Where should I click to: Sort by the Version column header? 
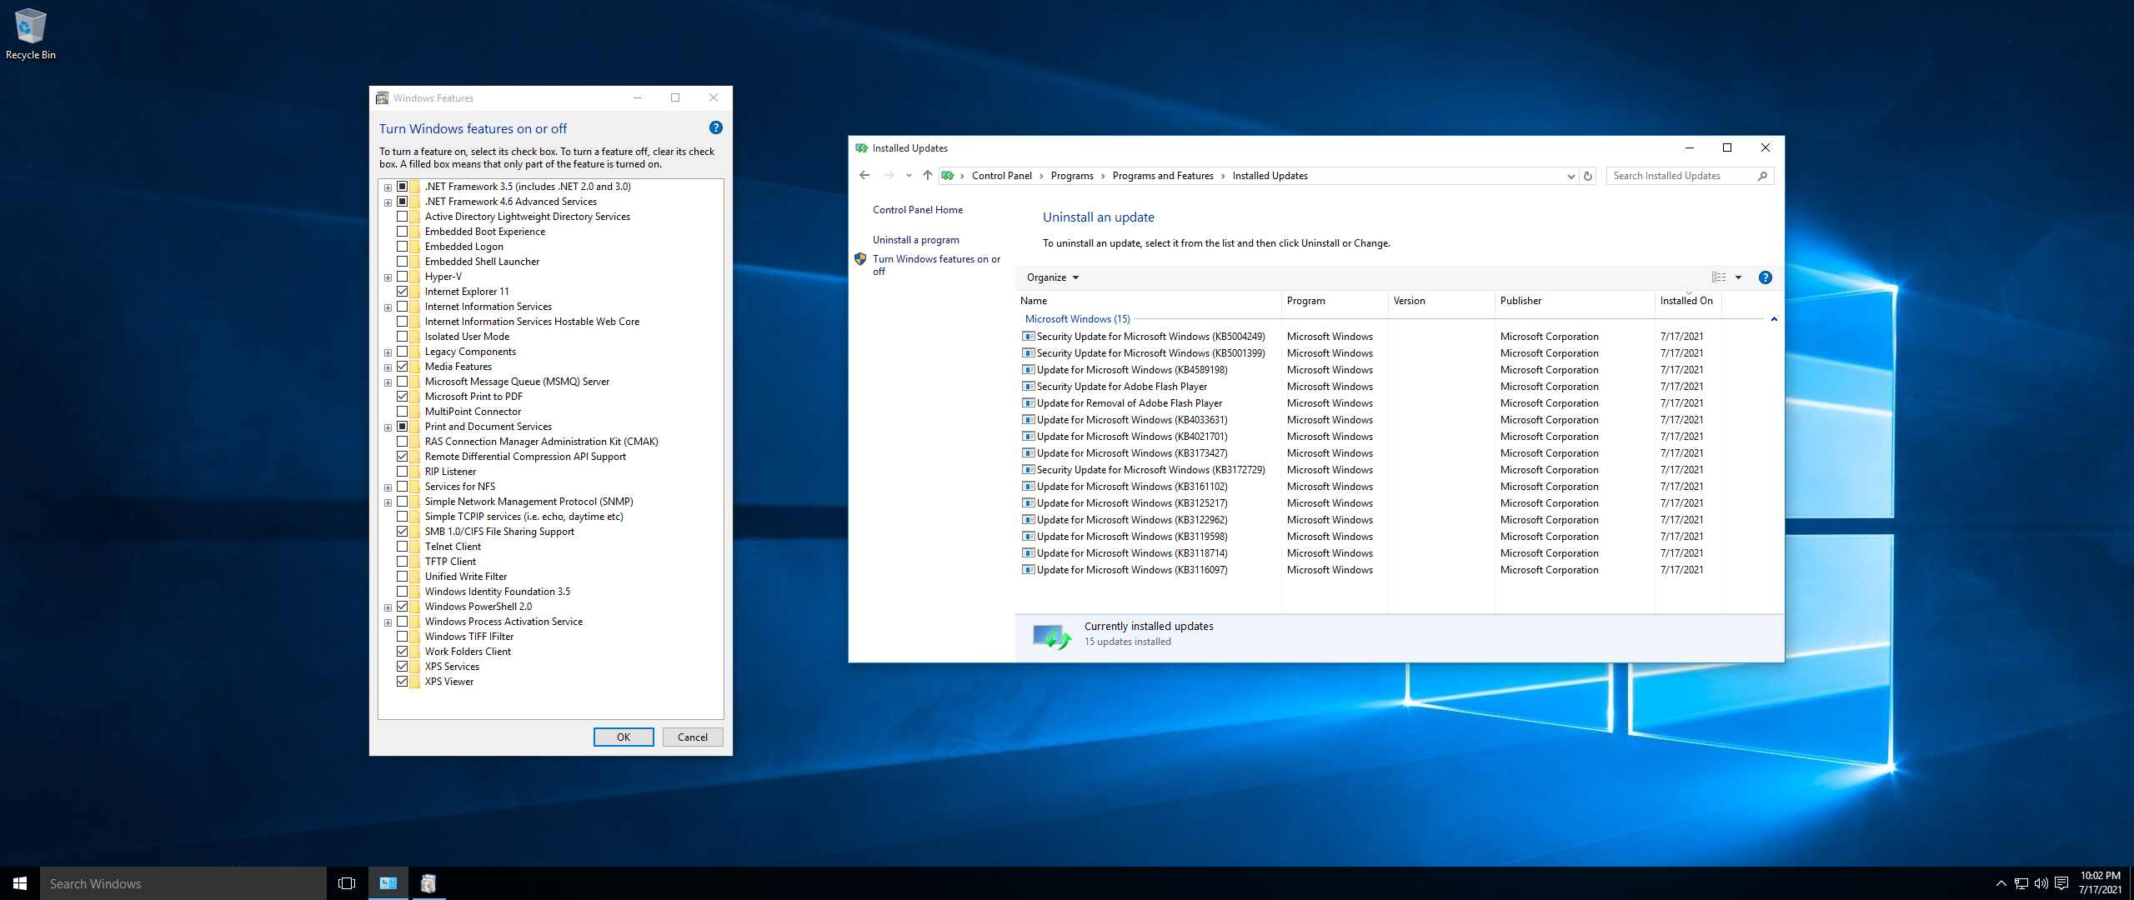pos(1441,301)
